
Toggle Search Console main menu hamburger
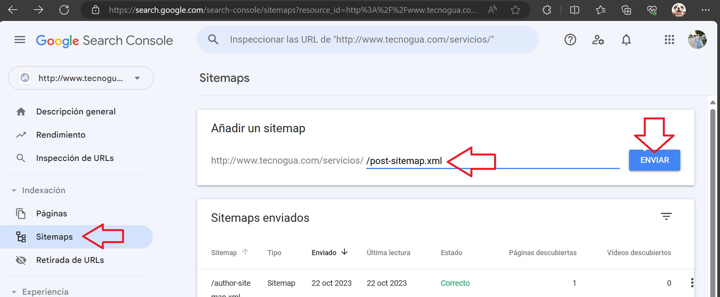coord(20,40)
